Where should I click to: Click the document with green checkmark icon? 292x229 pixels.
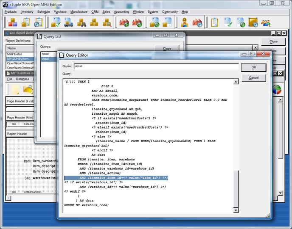pyautogui.click(x=228, y=22)
